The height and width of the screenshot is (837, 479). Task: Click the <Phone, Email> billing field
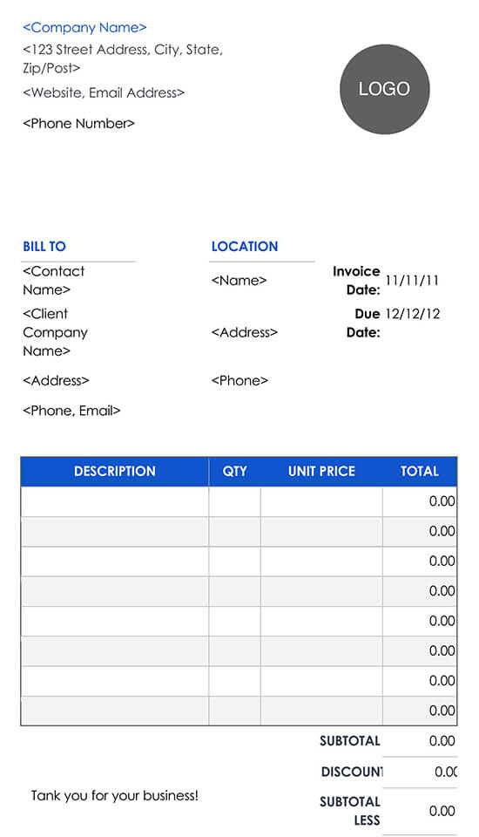click(72, 411)
